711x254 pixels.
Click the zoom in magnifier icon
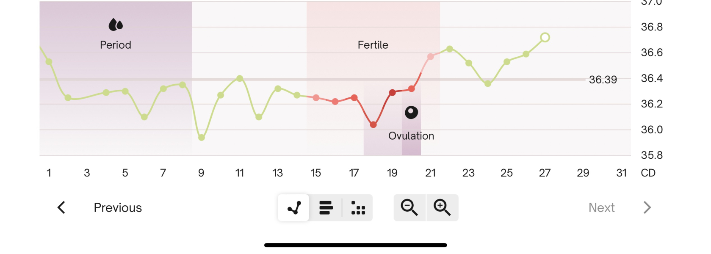442,207
